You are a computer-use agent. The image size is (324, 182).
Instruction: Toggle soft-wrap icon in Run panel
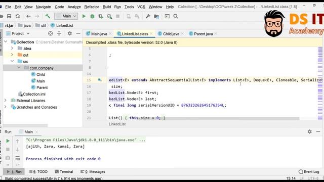coord(18,158)
